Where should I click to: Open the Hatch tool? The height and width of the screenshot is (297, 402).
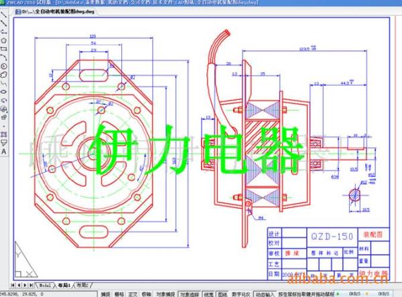(x=3, y=134)
